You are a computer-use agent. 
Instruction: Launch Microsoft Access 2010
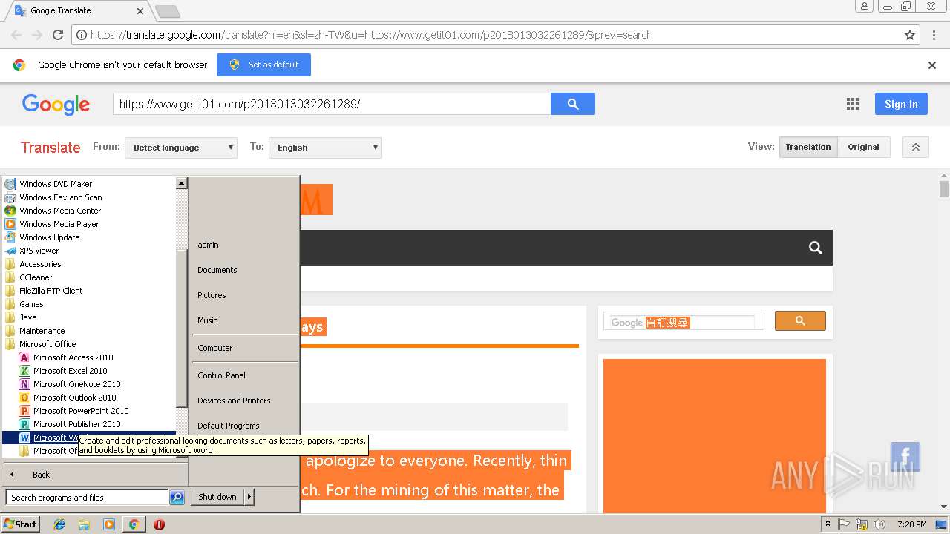pyautogui.click(x=73, y=357)
